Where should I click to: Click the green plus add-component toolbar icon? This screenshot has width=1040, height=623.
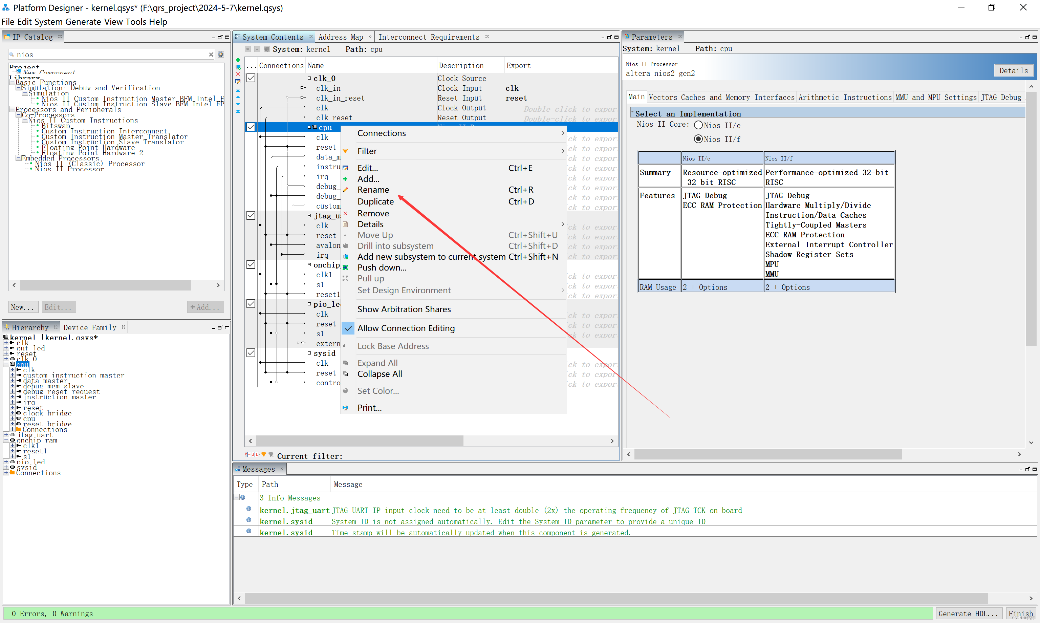[x=238, y=60]
